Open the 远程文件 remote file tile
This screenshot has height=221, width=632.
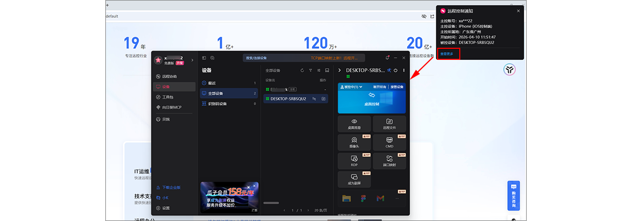[389, 124]
